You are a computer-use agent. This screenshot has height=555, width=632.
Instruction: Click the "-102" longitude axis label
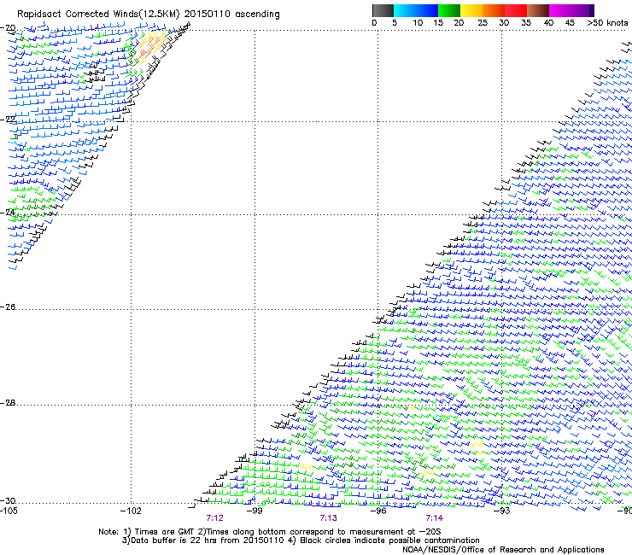pyautogui.click(x=131, y=511)
